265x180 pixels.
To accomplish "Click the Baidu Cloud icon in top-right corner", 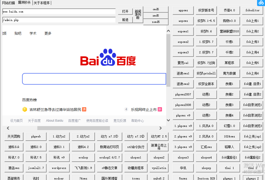I will click(262, 3).
